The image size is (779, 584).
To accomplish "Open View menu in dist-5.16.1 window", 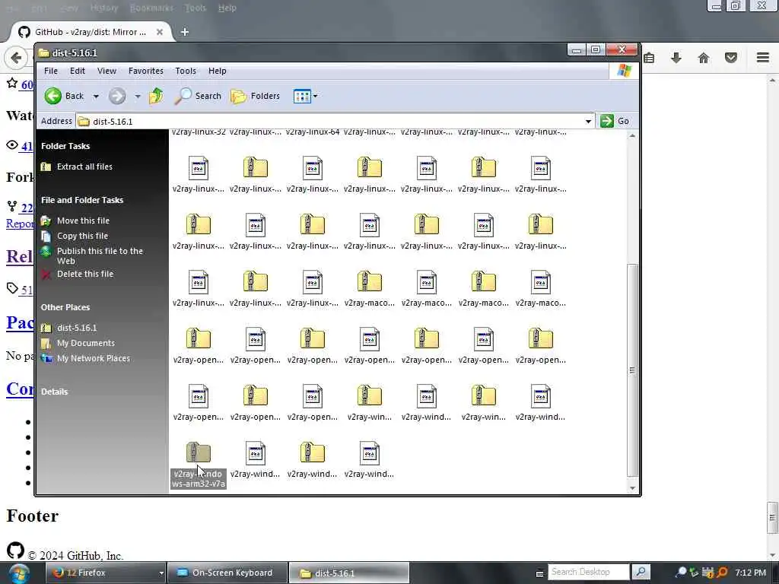I will pyautogui.click(x=107, y=71).
